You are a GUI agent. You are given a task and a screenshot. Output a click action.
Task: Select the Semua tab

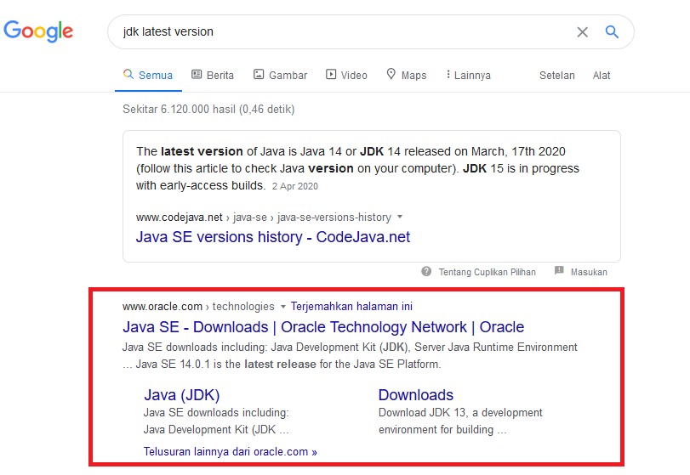(148, 75)
